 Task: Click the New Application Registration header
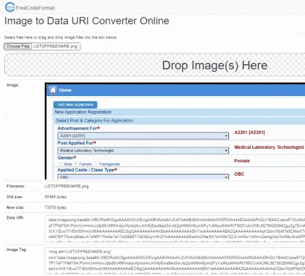83,112
